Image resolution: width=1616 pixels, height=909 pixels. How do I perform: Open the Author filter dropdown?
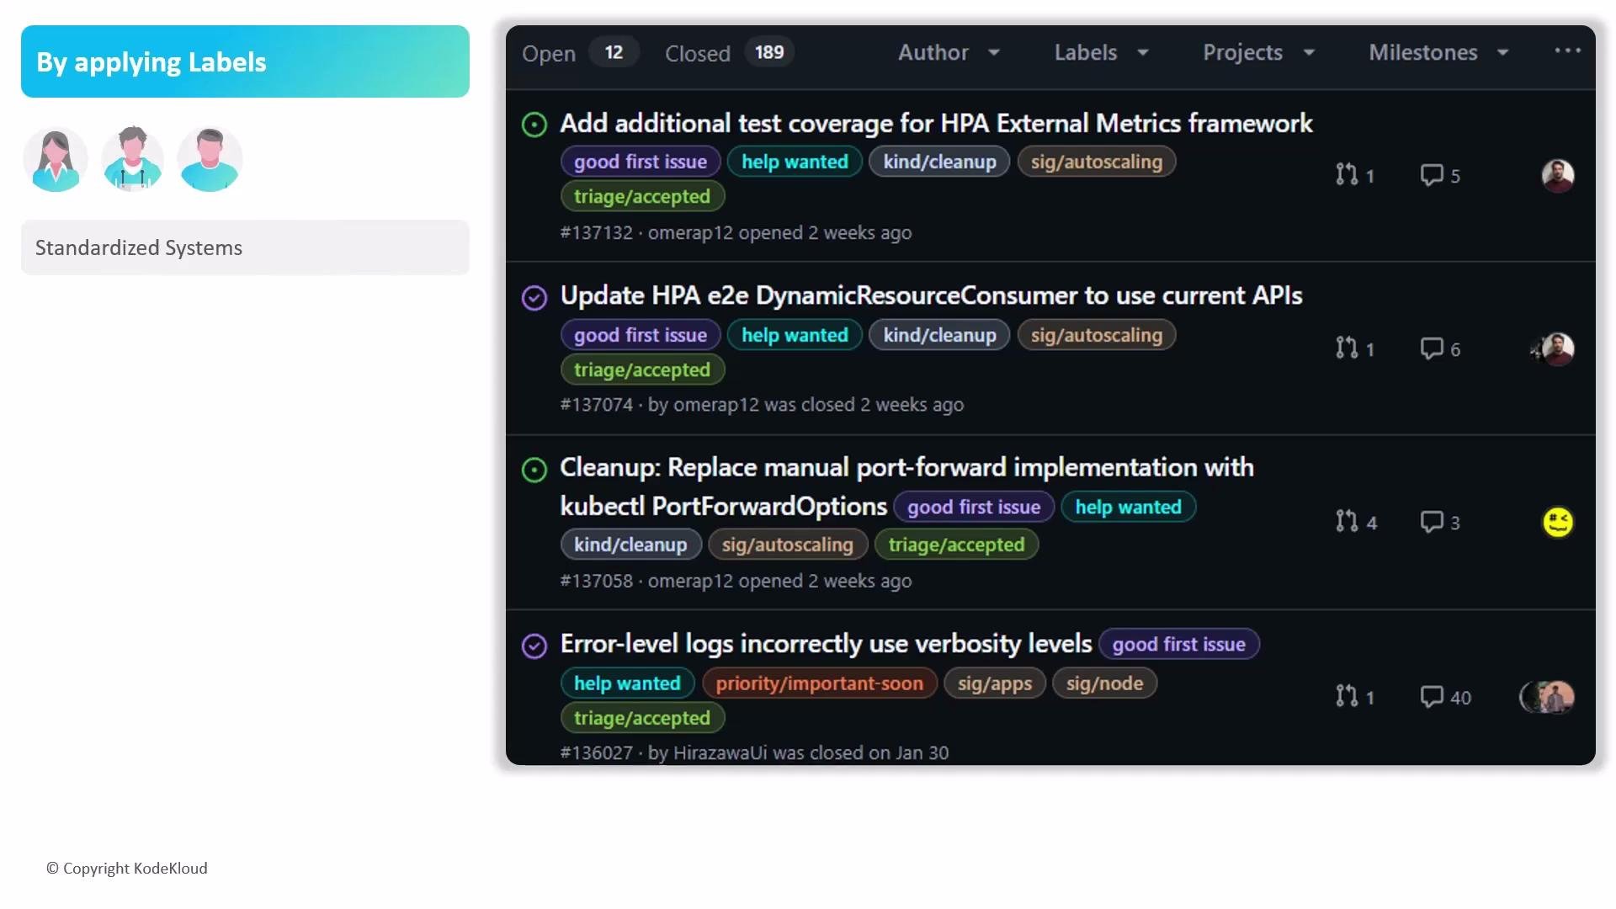[949, 52]
